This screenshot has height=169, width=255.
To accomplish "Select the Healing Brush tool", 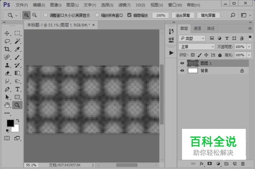I will pyautogui.click(x=7, y=57).
